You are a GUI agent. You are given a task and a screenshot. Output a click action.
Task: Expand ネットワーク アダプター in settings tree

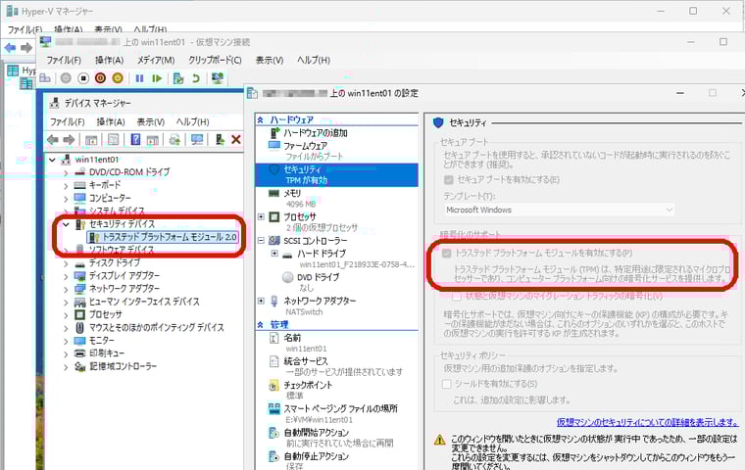261,301
